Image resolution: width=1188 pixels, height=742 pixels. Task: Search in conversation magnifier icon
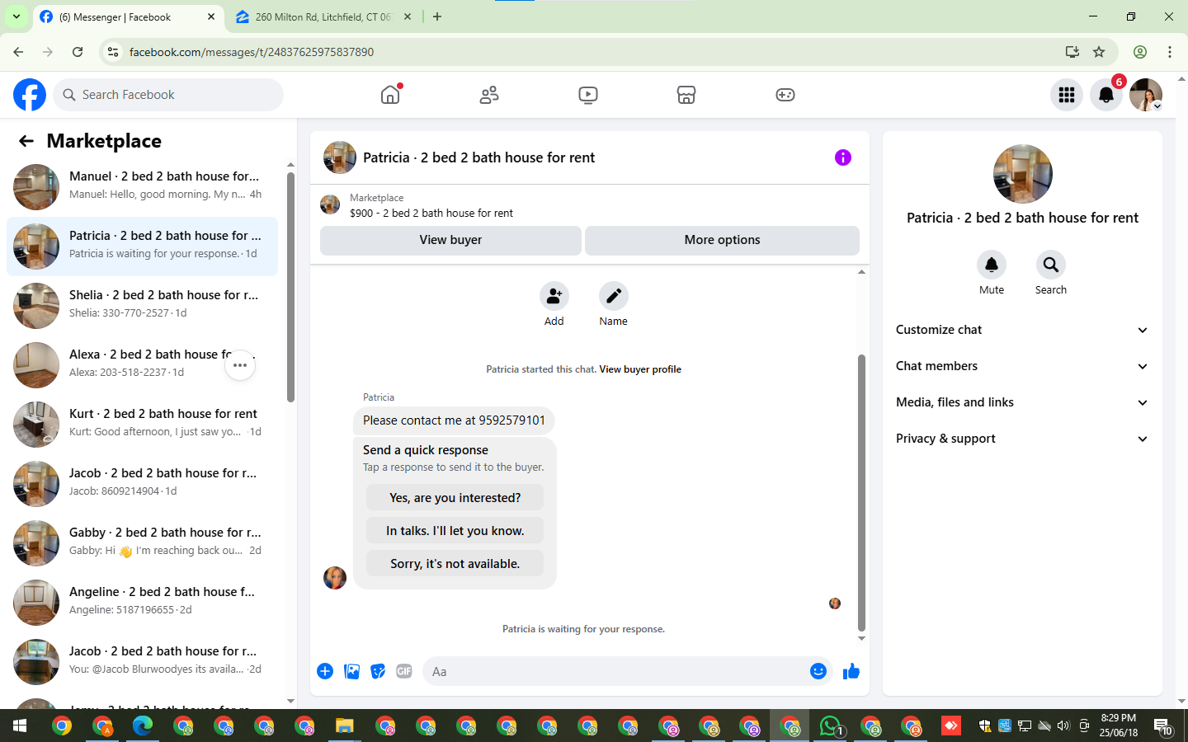pyautogui.click(x=1051, y=265)
